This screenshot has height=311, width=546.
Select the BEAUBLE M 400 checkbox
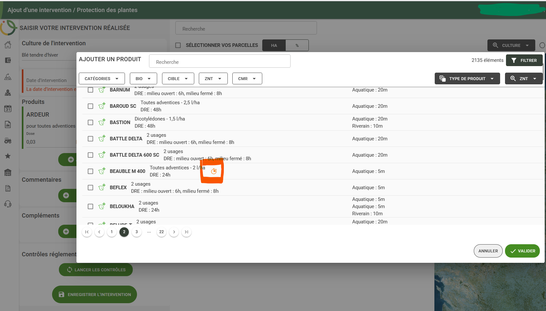[90, 171]
